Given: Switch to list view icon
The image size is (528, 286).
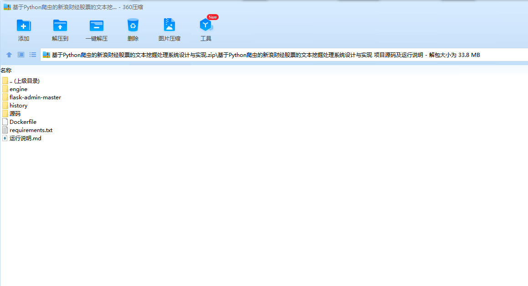Looking at the screenshot, I should 33,55.
